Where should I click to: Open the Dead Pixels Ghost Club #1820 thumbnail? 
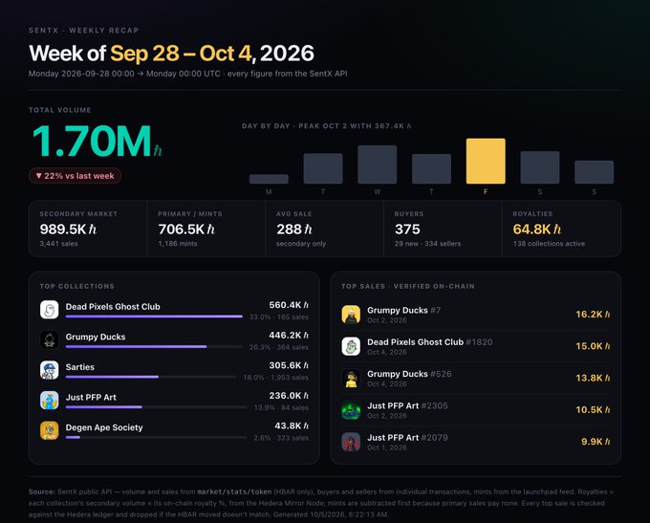[351, 346]
